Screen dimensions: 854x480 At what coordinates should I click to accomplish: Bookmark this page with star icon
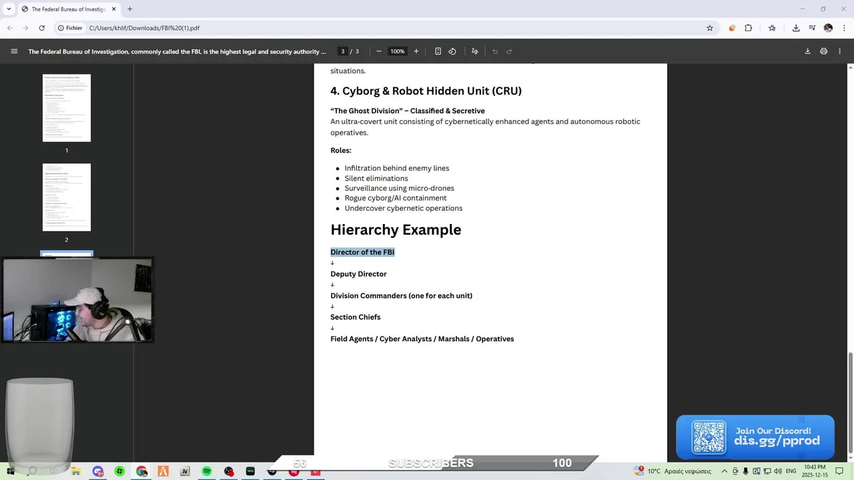tap(710, 28)
